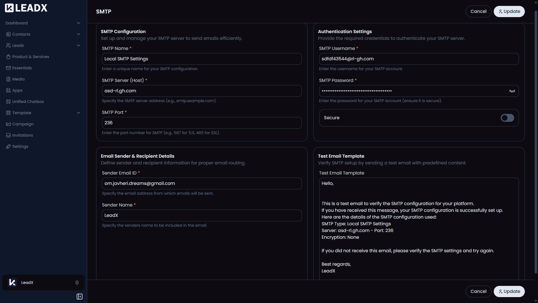The width and height of the screenshot is (538, 303).
Task: Toggle Secure off for SMTP authentication
Action: pyautogui.click(x=507, y=118)
